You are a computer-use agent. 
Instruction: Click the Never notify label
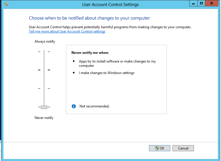[44, 118]
